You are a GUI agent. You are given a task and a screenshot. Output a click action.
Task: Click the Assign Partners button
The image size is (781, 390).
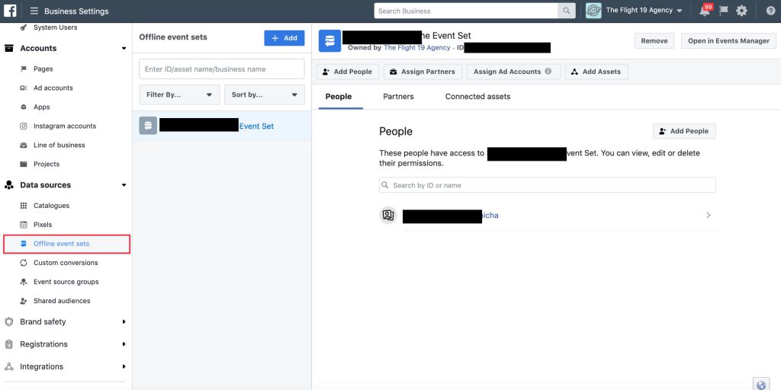[x=422, y=72]
